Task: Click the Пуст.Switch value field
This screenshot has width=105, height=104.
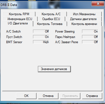Action: click(41, 37)
